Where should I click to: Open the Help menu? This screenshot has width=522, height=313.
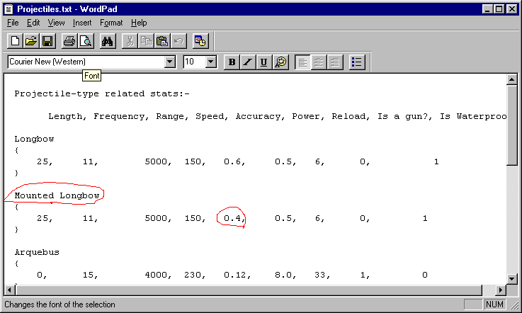(x=139, y=23)
